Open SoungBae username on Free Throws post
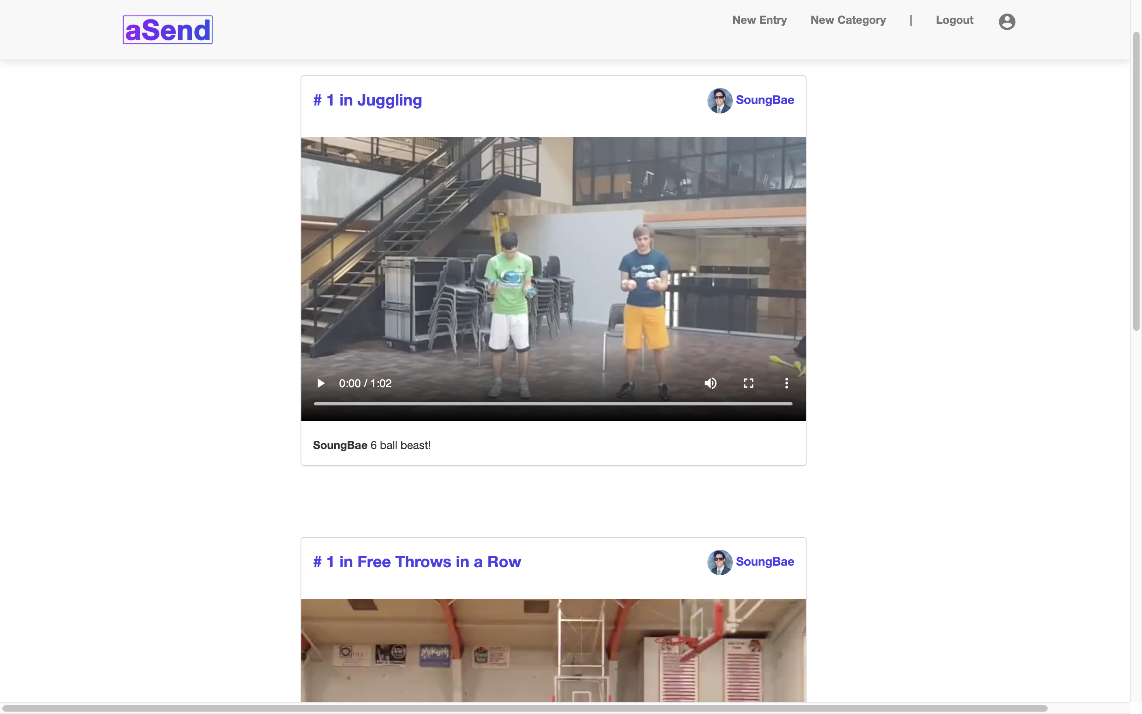 765,562
